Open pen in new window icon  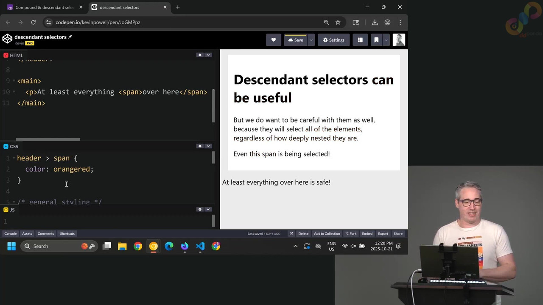coord(291,233)
